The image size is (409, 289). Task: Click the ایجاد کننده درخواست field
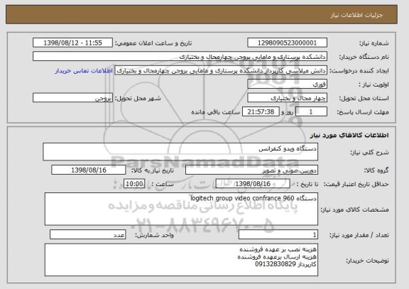[x=221, y=70]
